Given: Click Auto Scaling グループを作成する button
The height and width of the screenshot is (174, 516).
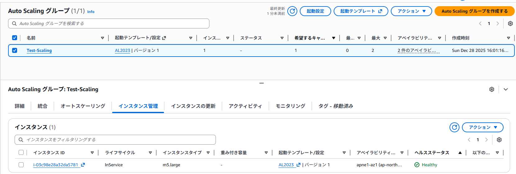Looking at the screenshot, I should [x=474, y=11].
